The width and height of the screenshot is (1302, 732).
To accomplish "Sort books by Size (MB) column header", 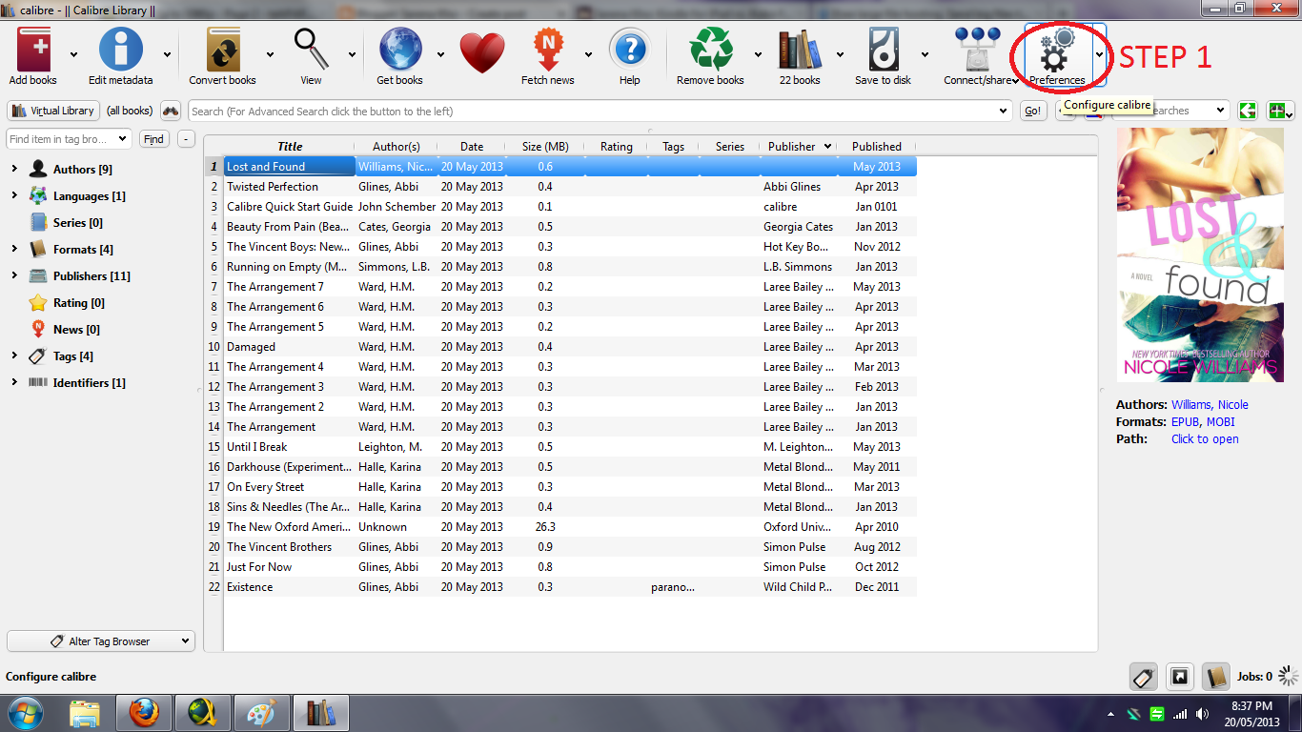I will coord(545,147).
